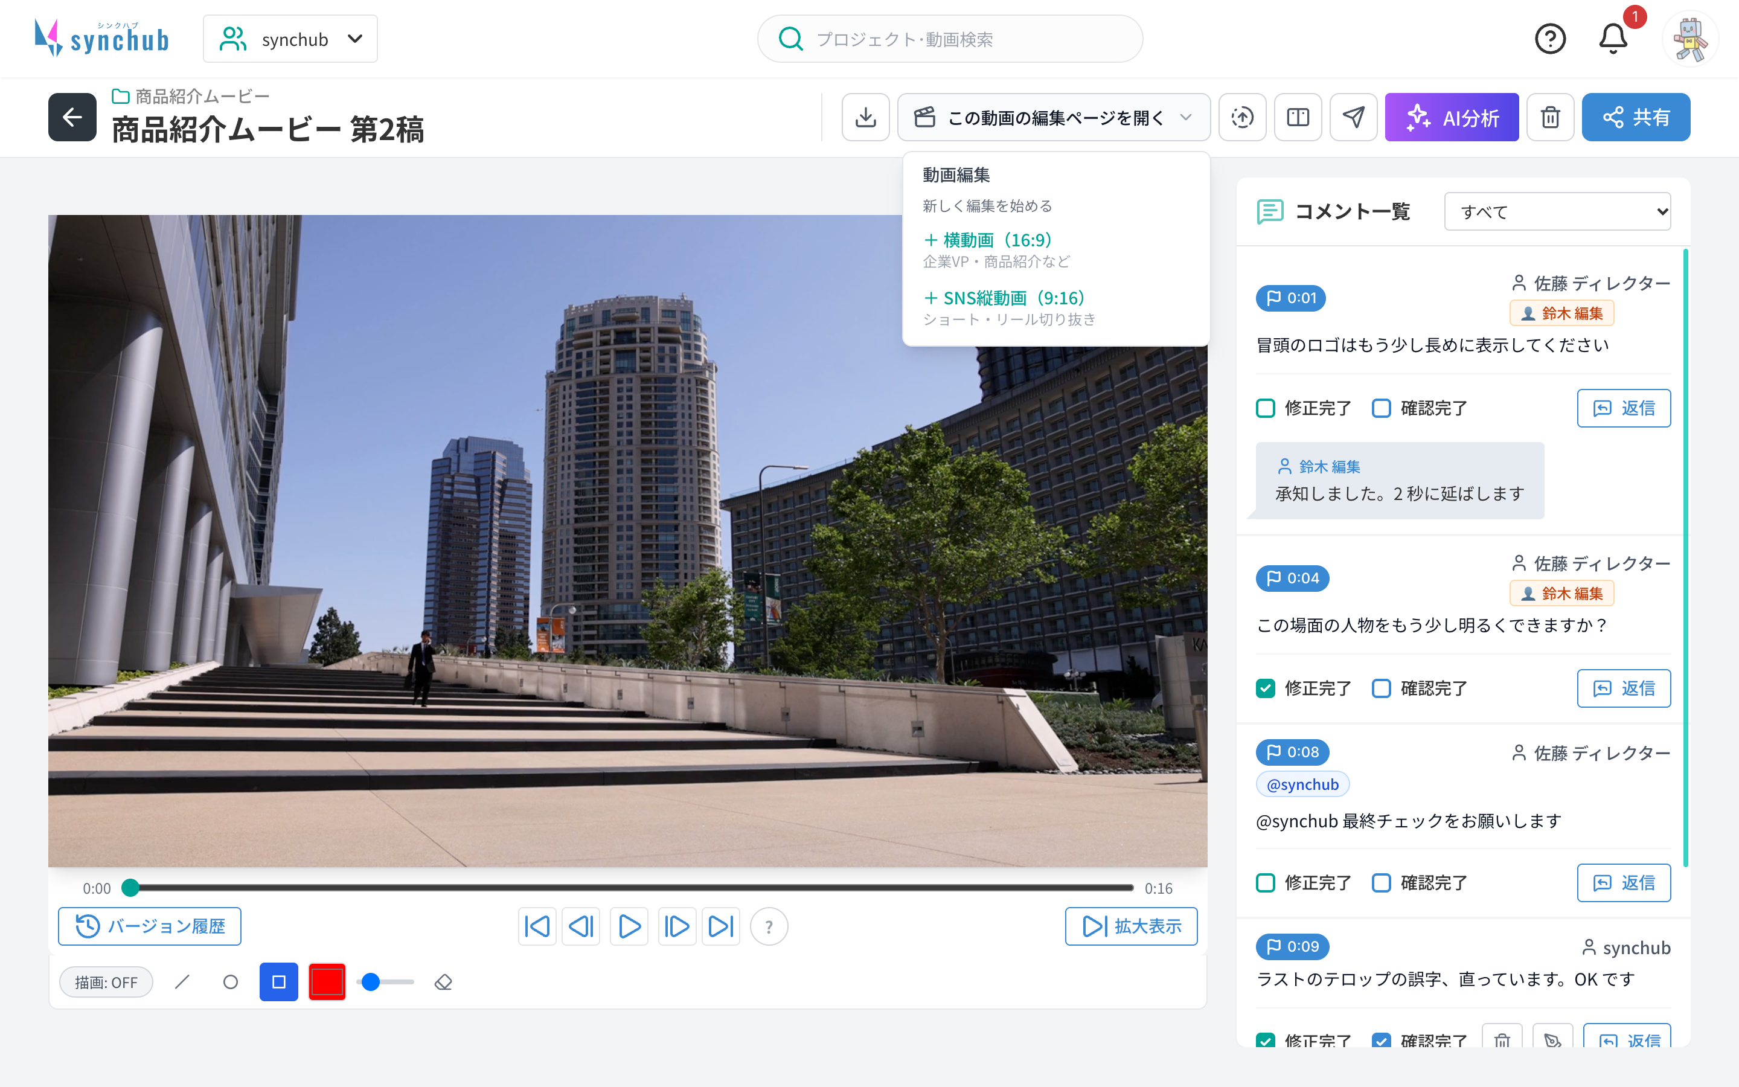The image size is (1739, 1087).
Task: Step back one frame
Action: pyautogui.click(x=581, y=926)
